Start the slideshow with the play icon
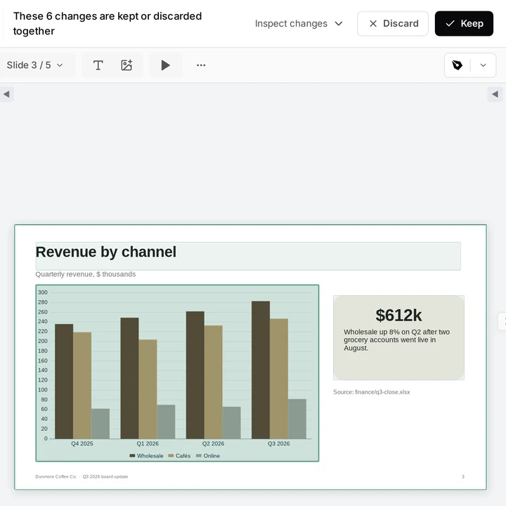This screenshot has height=506, width=506. [x=165, y=65]
